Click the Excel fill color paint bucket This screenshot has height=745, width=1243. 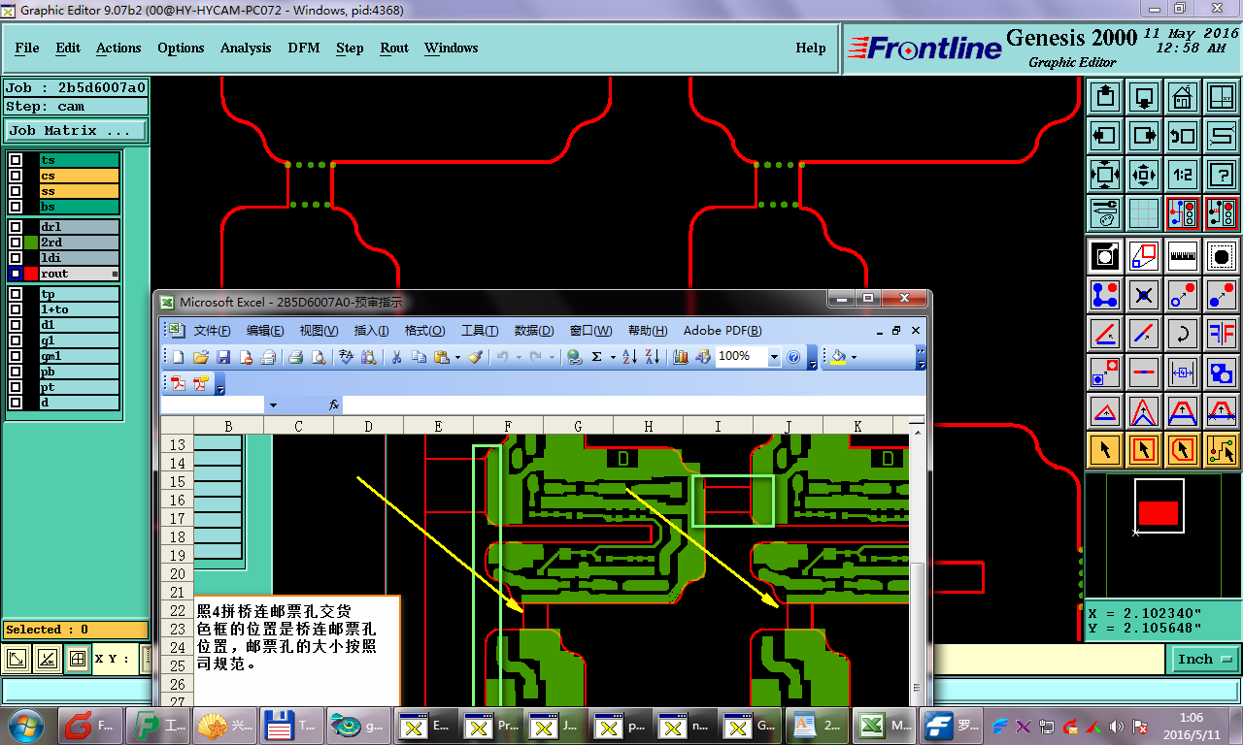(838, 357)
